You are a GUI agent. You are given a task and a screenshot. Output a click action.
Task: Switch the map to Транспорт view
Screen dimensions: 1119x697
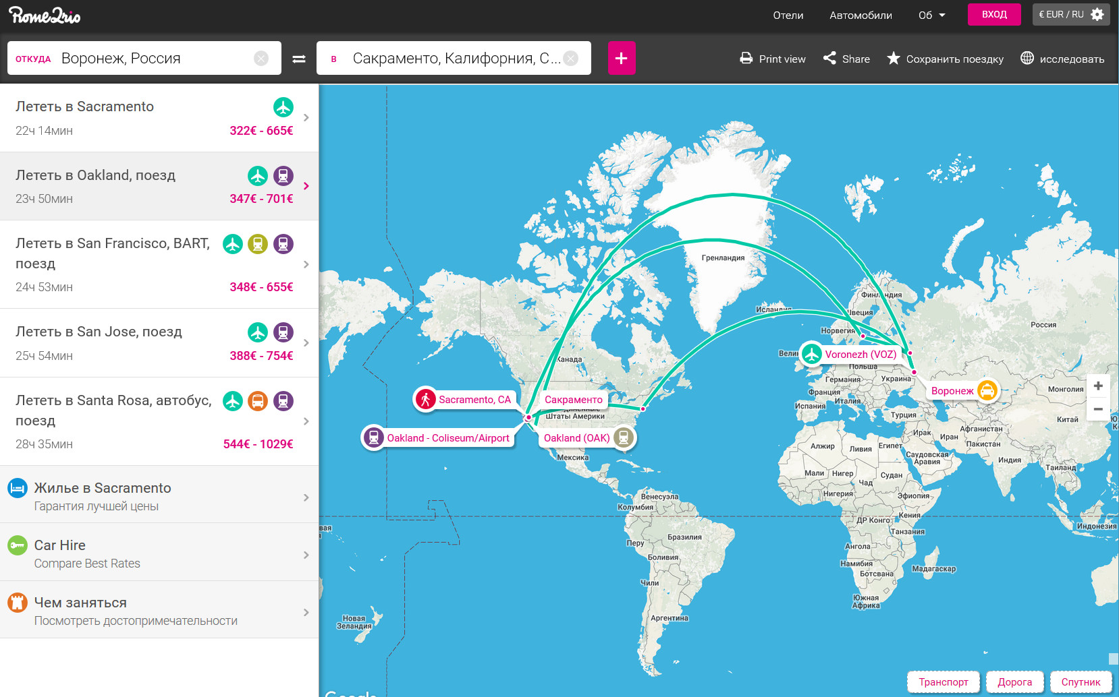(x=943, y=682)
